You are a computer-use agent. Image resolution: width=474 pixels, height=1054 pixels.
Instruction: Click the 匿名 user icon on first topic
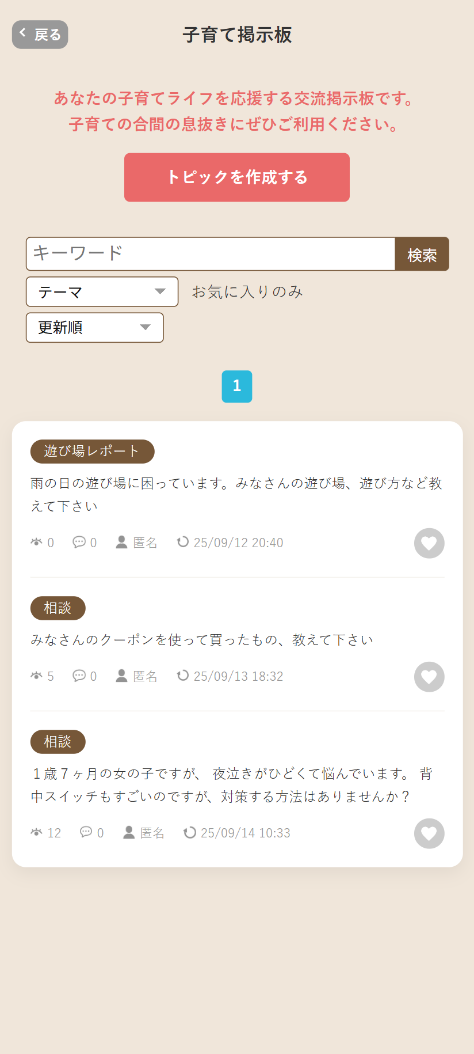[121, 542]
